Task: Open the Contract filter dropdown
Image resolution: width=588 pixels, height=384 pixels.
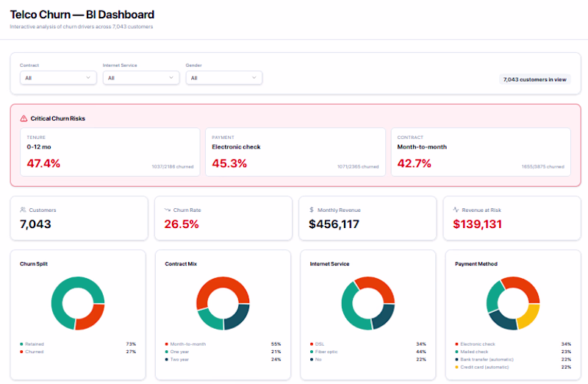Action: 58,78
